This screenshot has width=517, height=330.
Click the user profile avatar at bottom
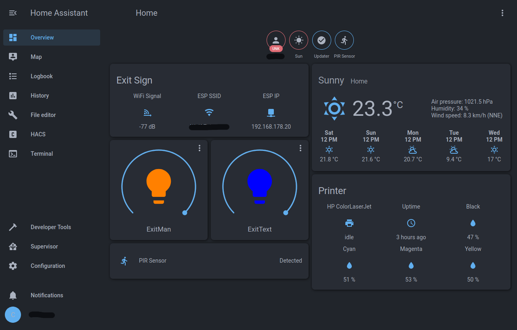click(13, 314)
